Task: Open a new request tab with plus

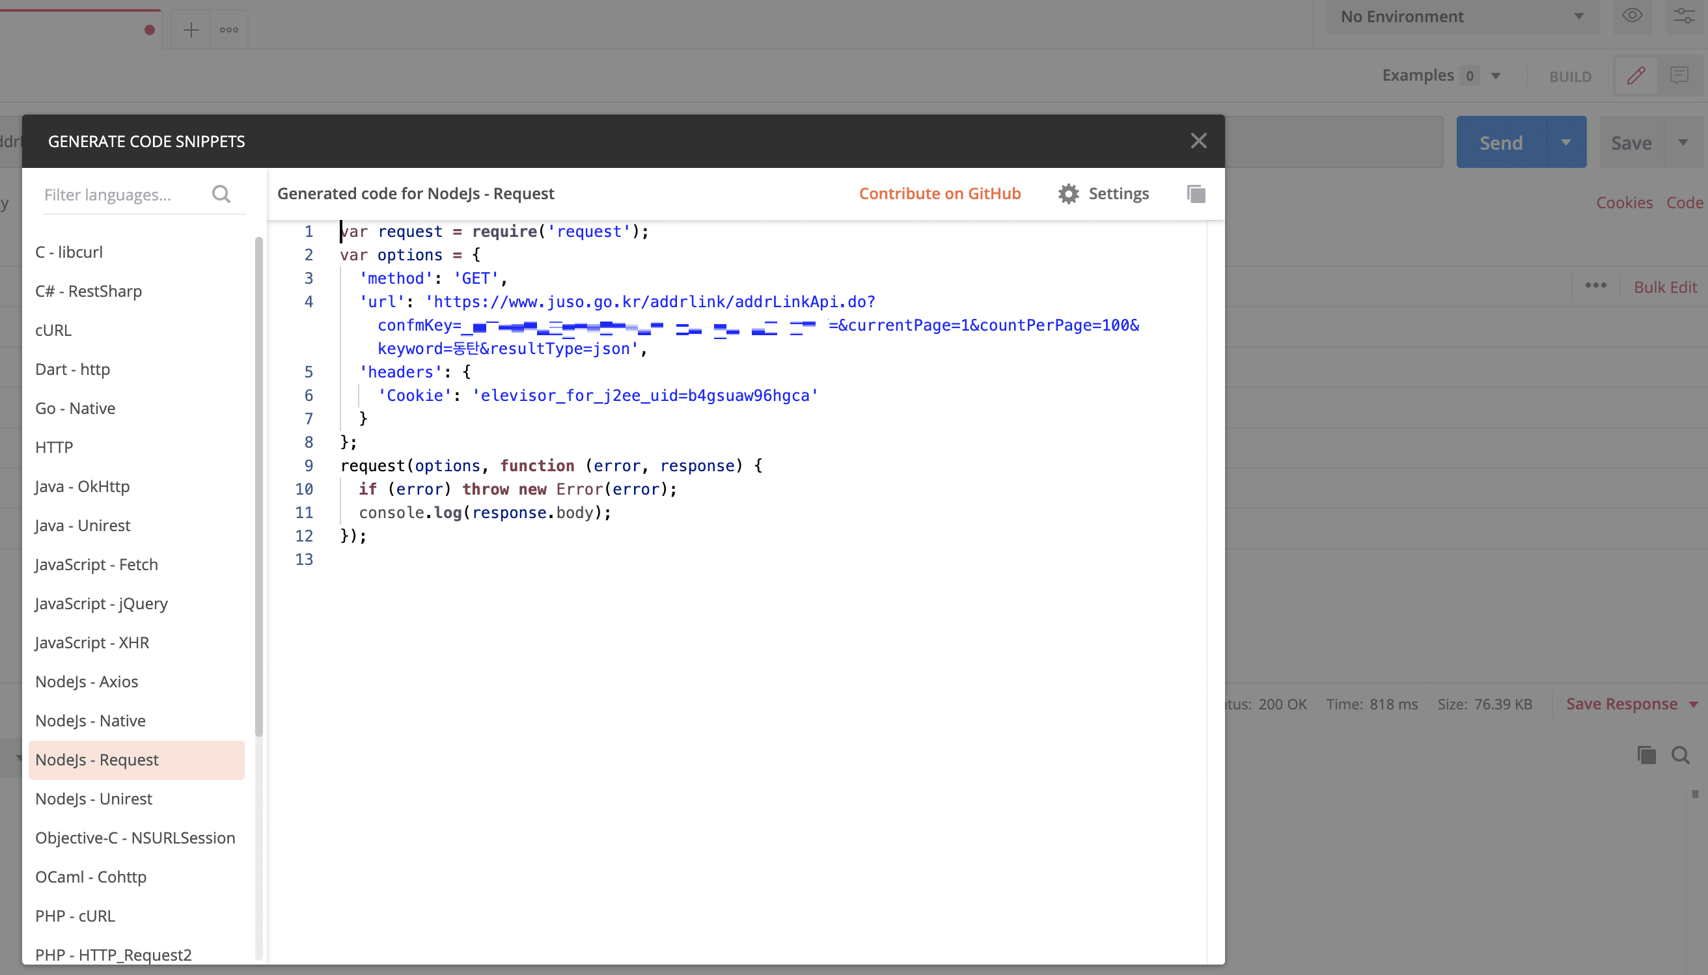Action: [191, 30]
